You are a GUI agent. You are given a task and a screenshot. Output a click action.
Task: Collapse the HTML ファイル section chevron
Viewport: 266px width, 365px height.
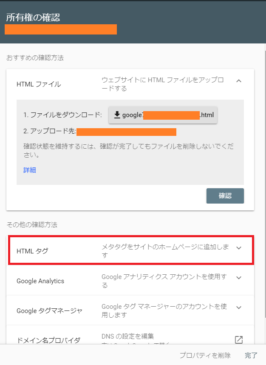tap(238, 81)
